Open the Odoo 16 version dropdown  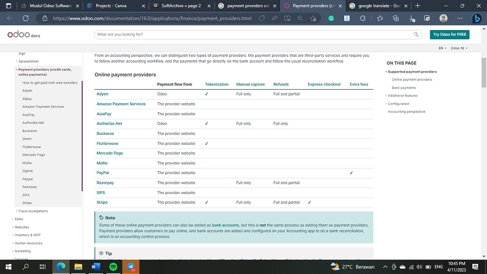tap(458, 48)
